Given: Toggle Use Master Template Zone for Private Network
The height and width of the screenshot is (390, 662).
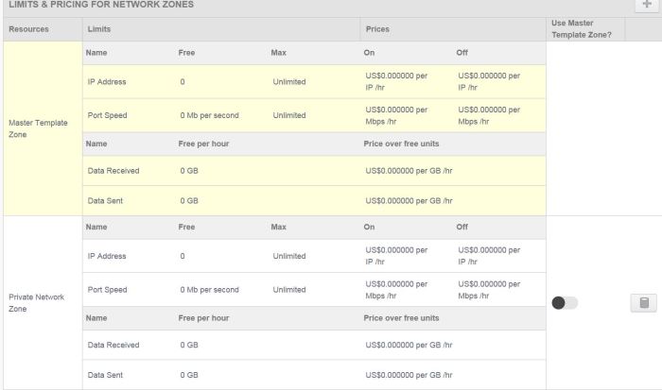Looking at the screenshot, I should (565, 303).
